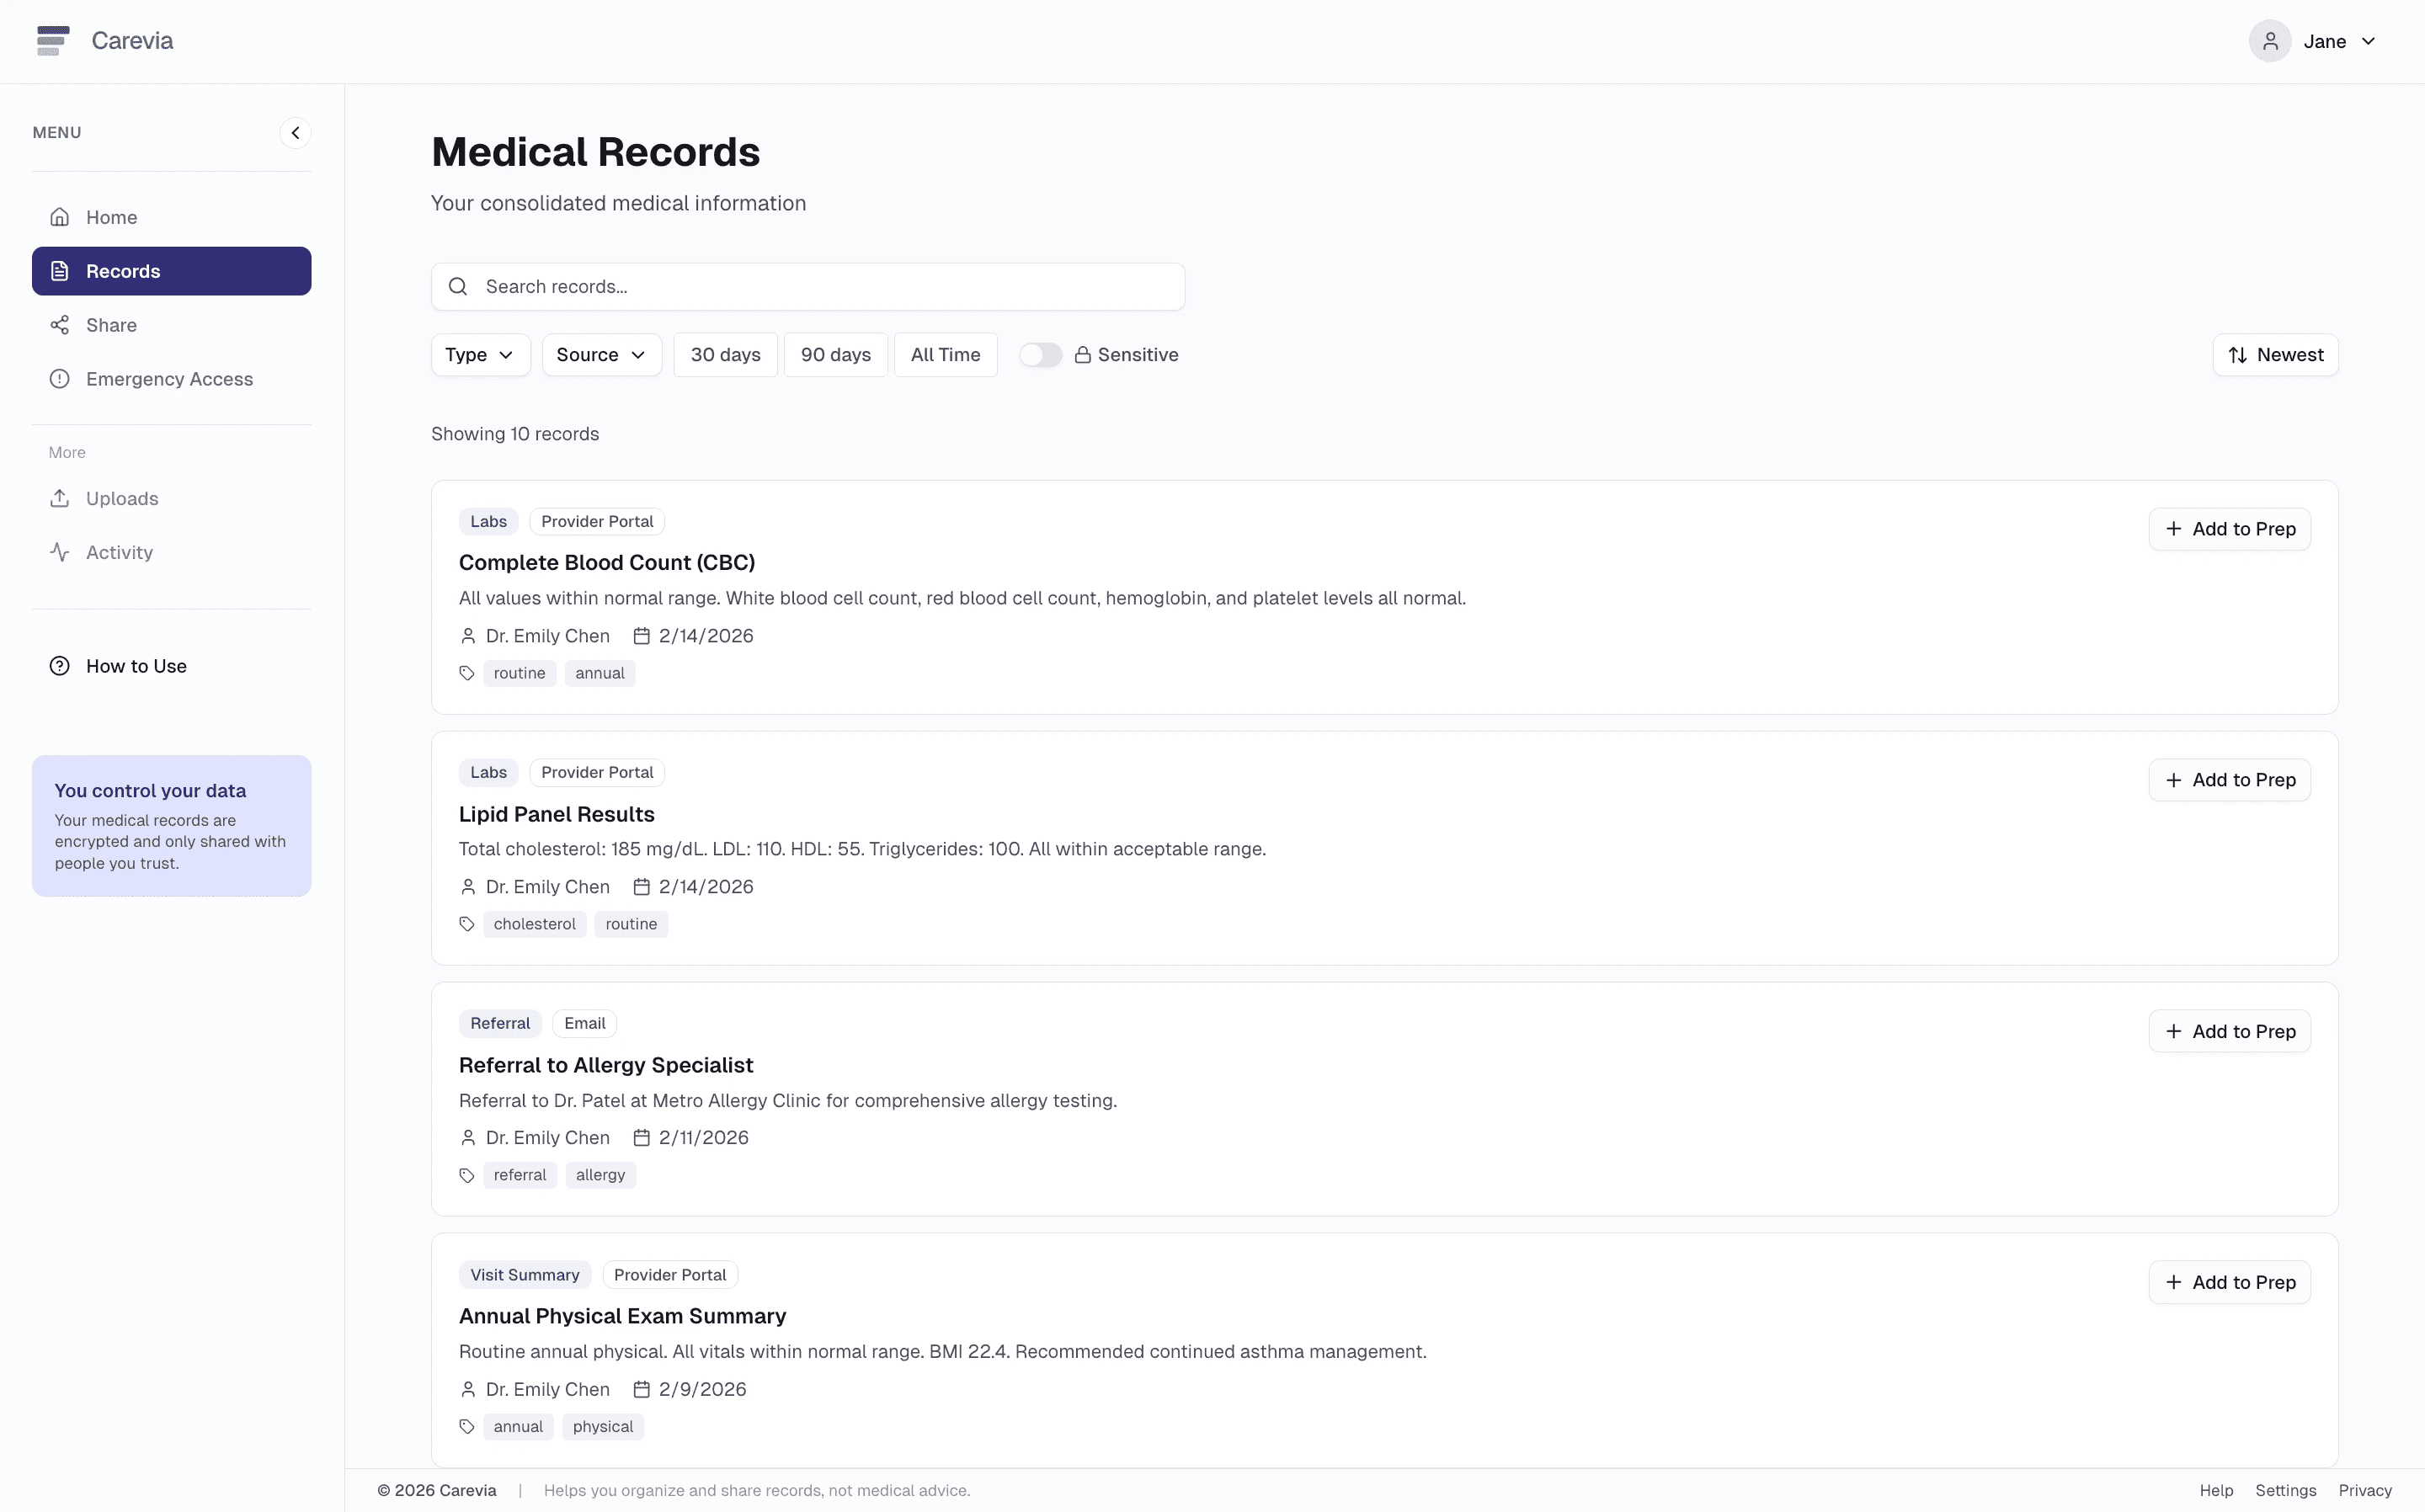The image size is (2425, 1512).
Task: Open Uploads in sidebar
Action: [171, 498]
